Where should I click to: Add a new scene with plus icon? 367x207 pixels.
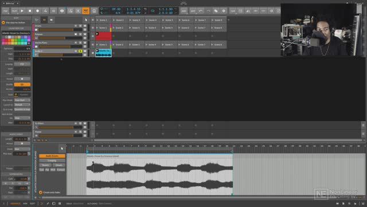pos(229,20)
